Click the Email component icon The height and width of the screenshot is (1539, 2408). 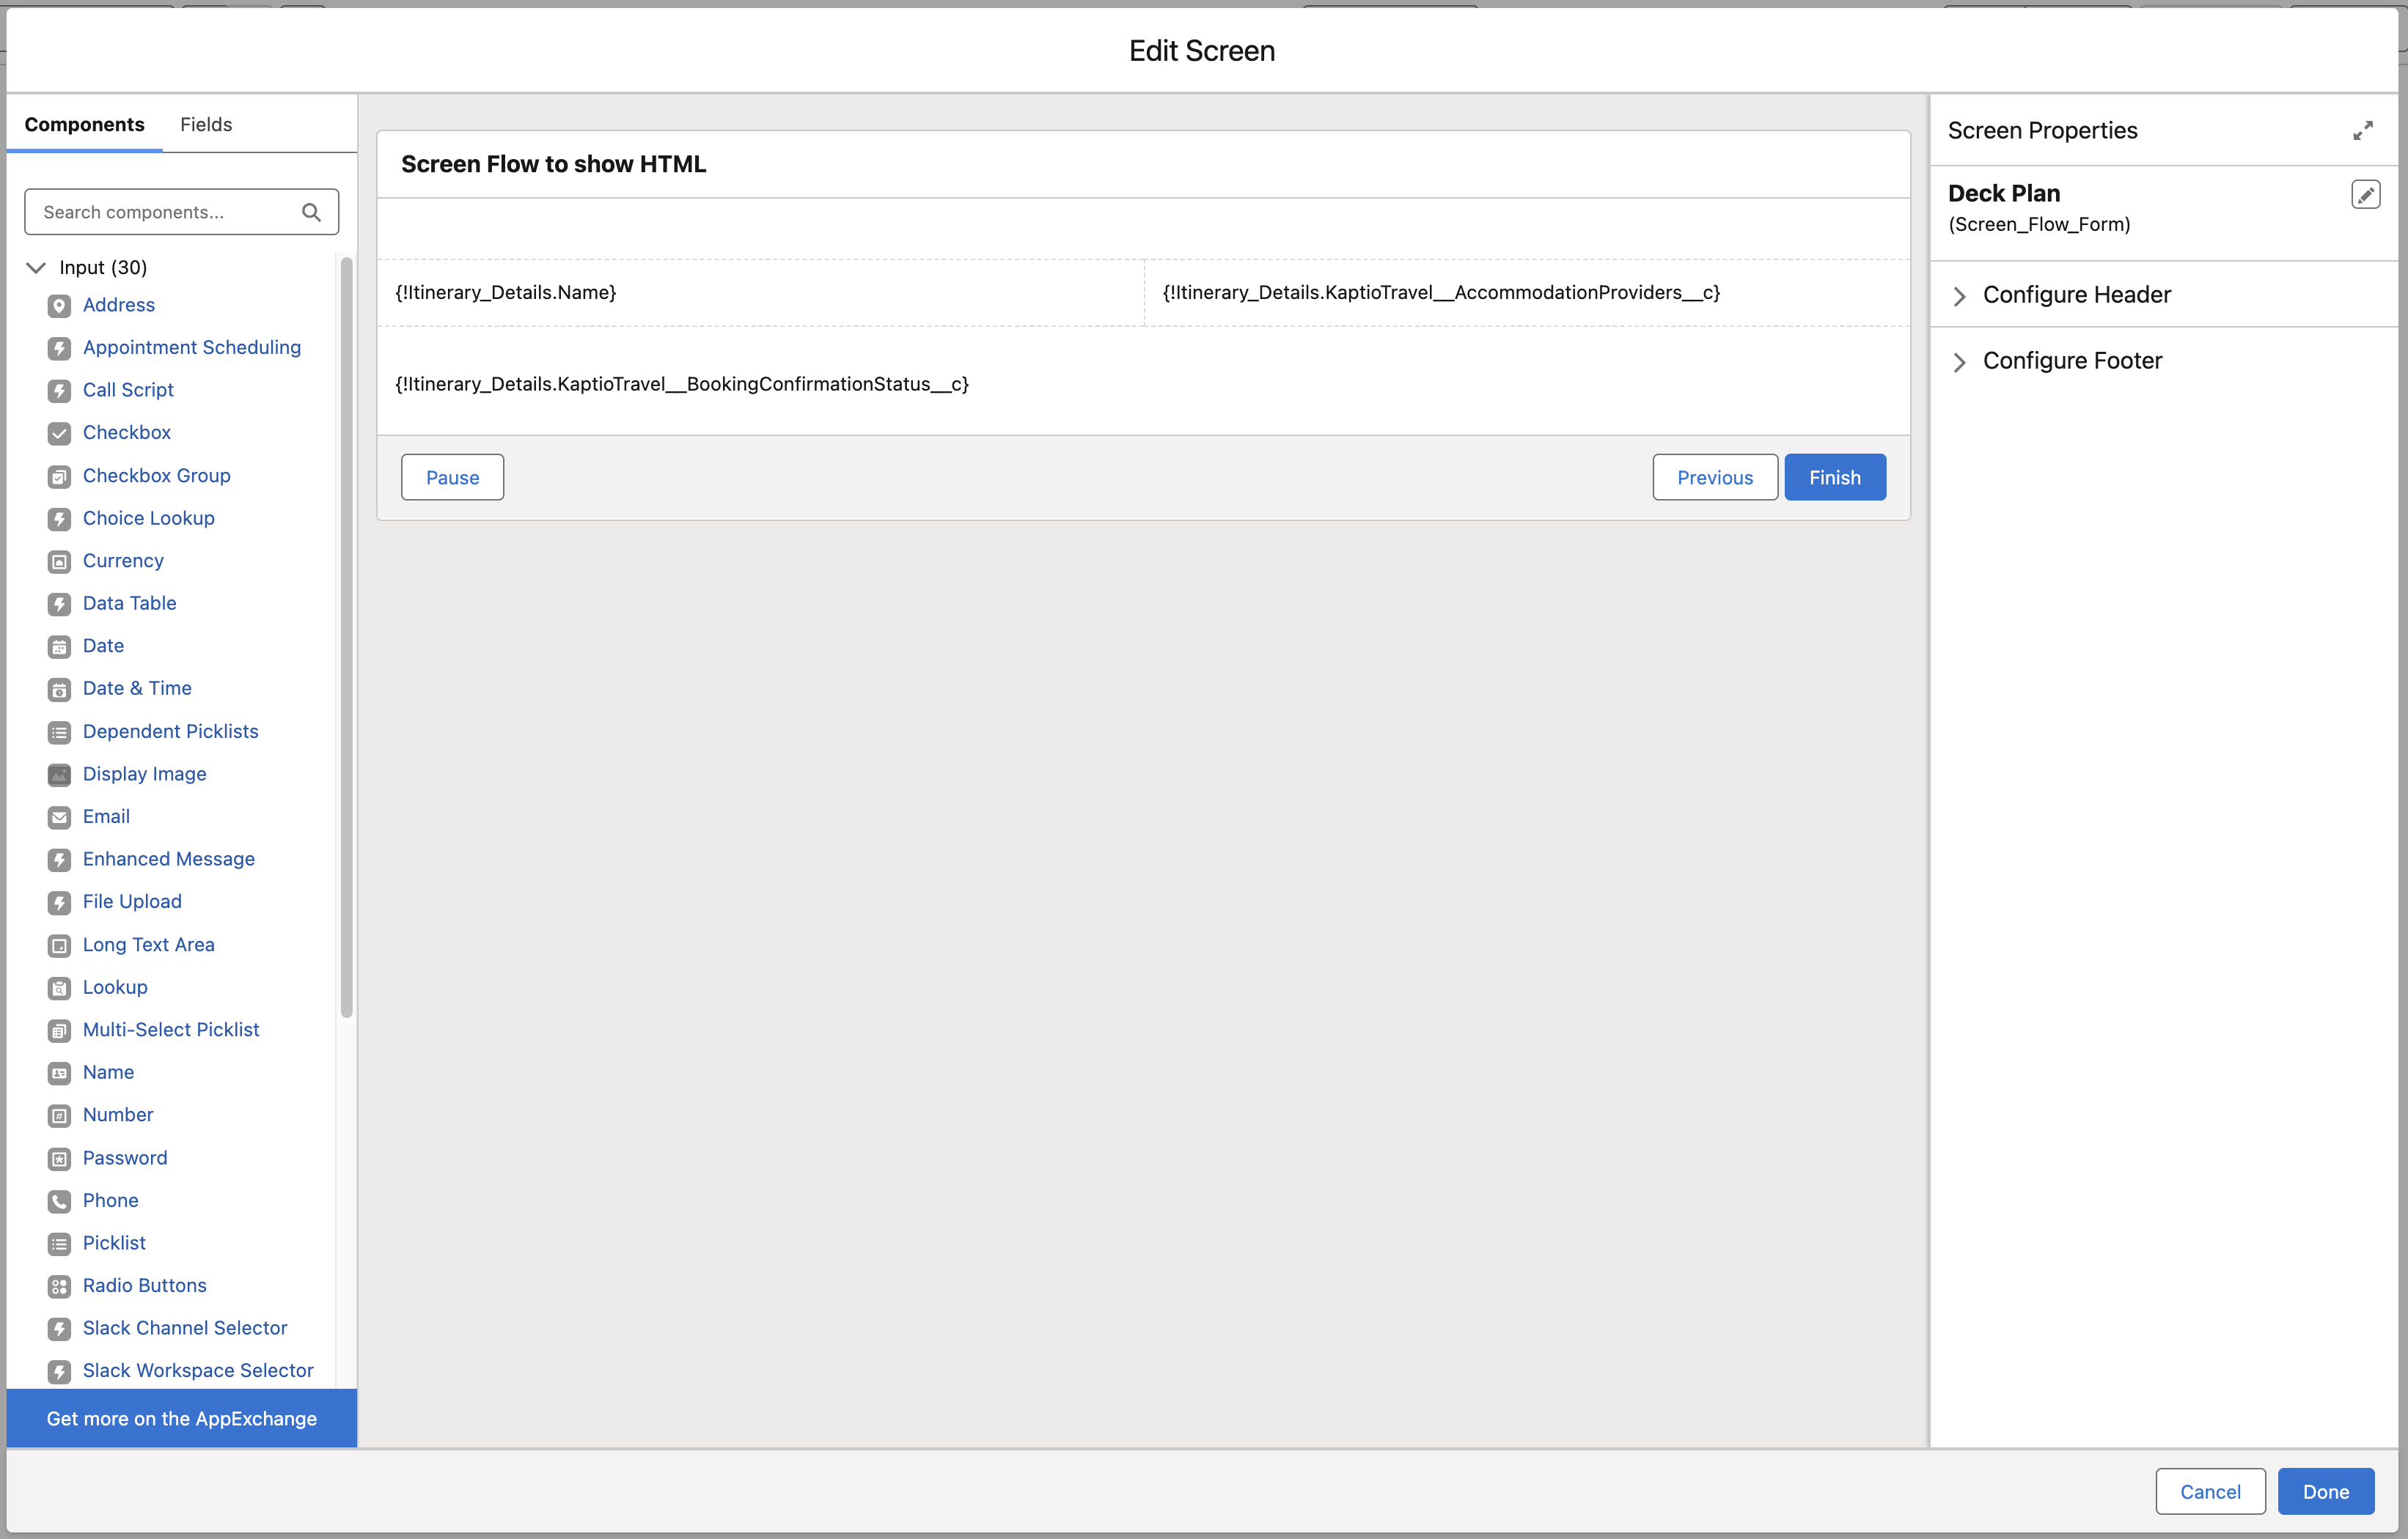(59, 817)
